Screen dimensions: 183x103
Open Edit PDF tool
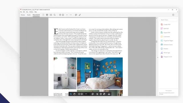(165, 29)
